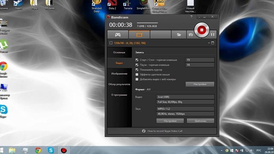Switch to Обзор результатов tab

coord(119,84)
